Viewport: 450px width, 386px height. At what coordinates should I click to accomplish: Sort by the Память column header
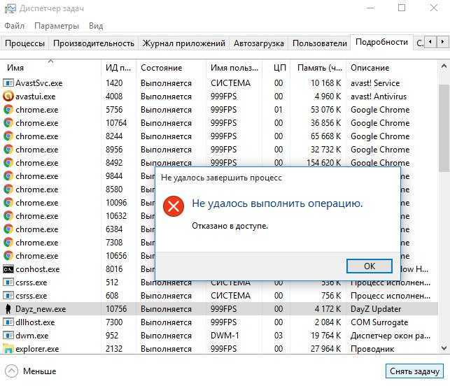(x=319, y=68)
